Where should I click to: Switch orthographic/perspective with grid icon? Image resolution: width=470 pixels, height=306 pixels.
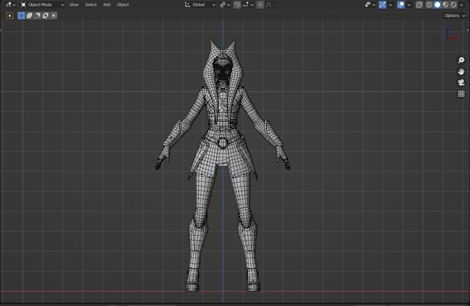pyautogui.click(x=461, y=94)
